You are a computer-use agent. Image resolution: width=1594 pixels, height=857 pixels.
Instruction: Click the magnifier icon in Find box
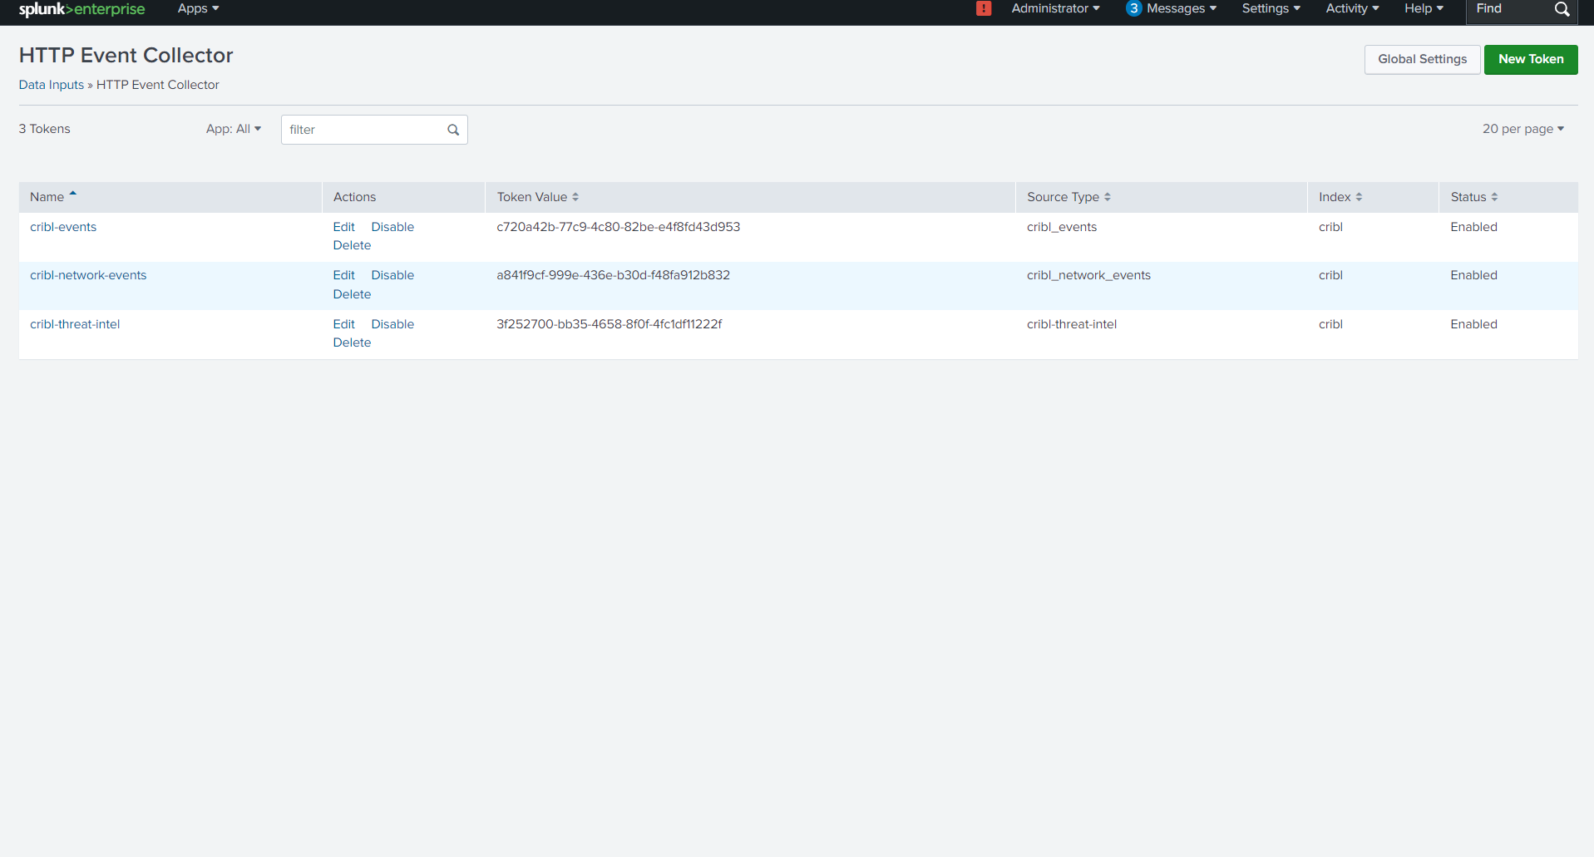(x=1562, y=9)
